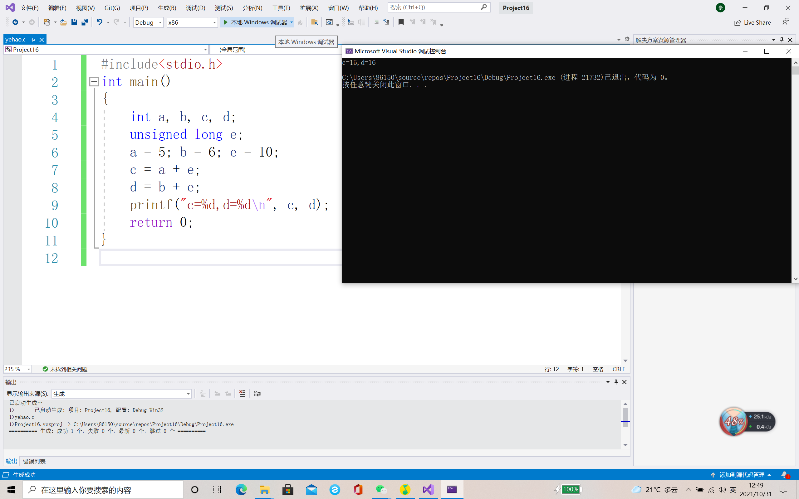Toggle bookmark with the bookmark icon
Image resolution: width=799 pixels, height=499 pixels.
[401, 22]
